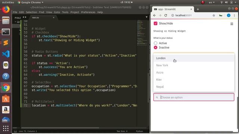The height and width of the screenshot is (134, 239).
Task: Open the View menu in Sublime
Action: point(49,12)
